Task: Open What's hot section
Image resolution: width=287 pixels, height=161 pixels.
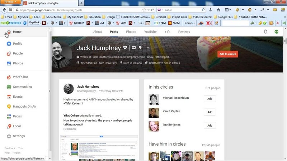Action: point(17,77)
